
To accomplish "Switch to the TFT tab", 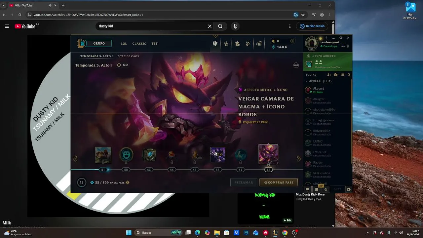I will (x=155, y=44).
